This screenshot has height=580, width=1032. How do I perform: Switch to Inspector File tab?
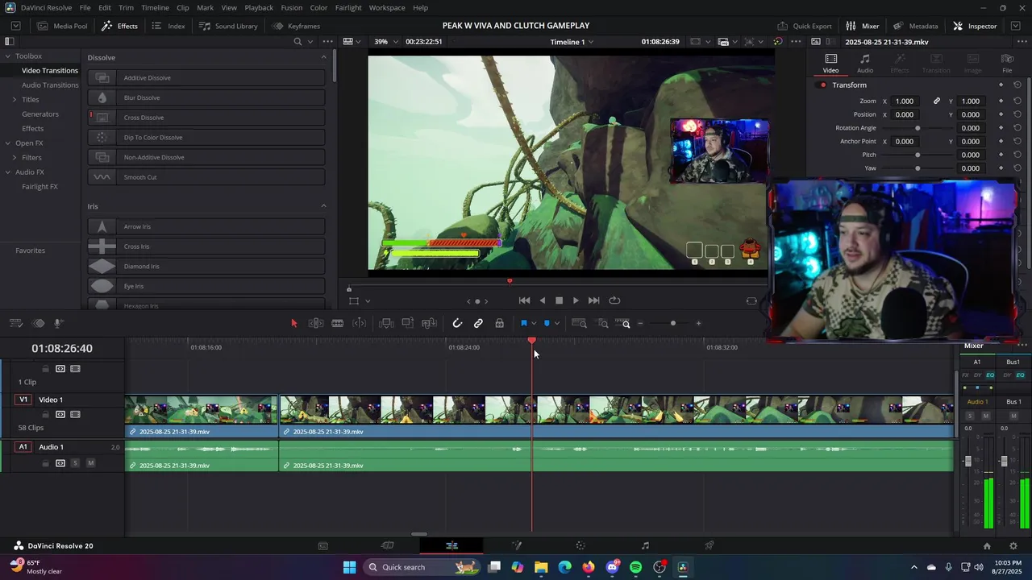pyautogui.click(x=1007, y=64)
